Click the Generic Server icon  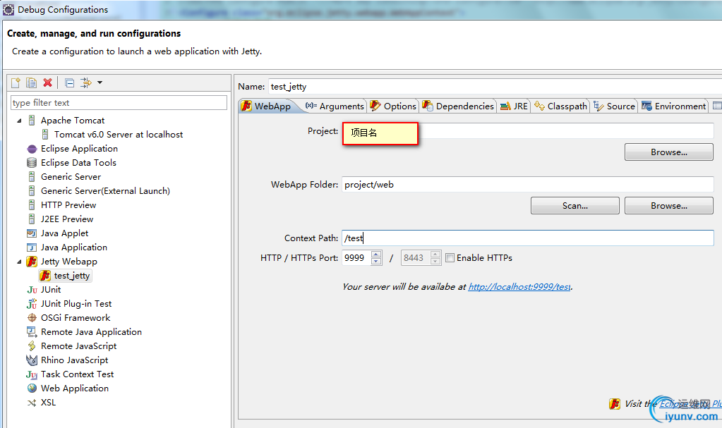point(32,177)
